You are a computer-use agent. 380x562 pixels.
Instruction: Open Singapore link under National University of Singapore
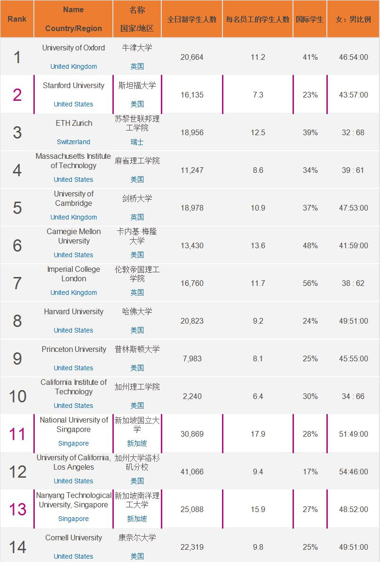[x=73, y=443]
